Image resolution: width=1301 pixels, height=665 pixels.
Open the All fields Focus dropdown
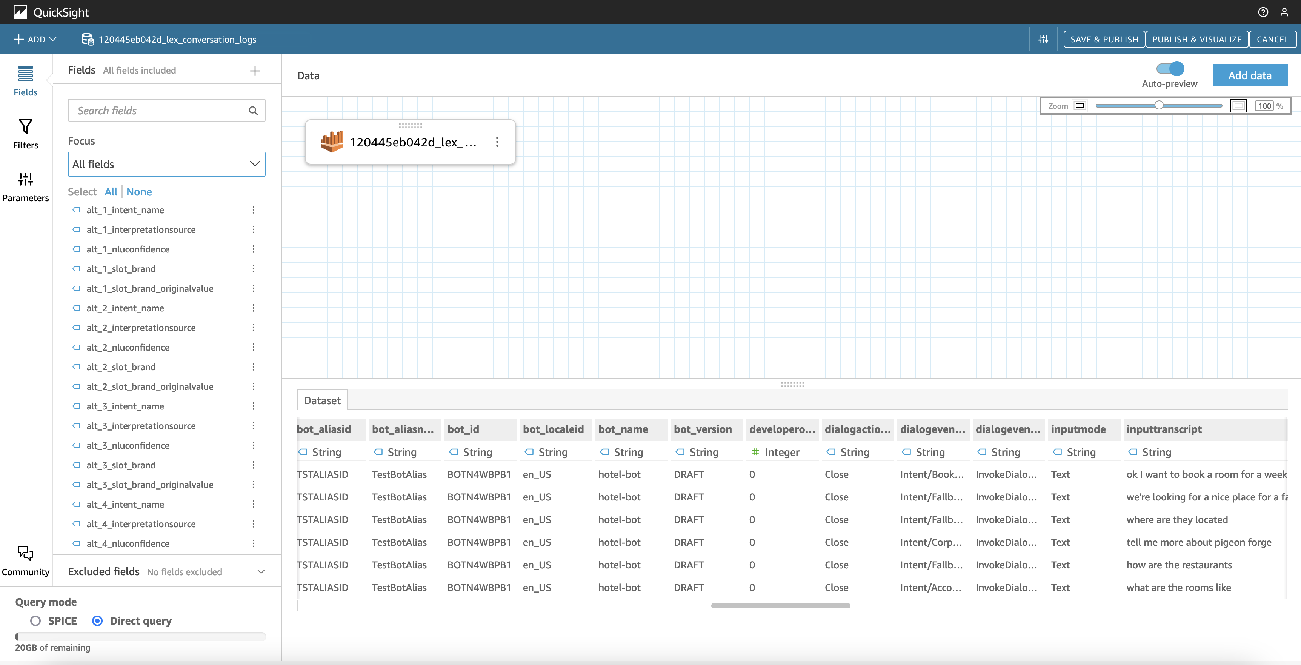point(166,164)
